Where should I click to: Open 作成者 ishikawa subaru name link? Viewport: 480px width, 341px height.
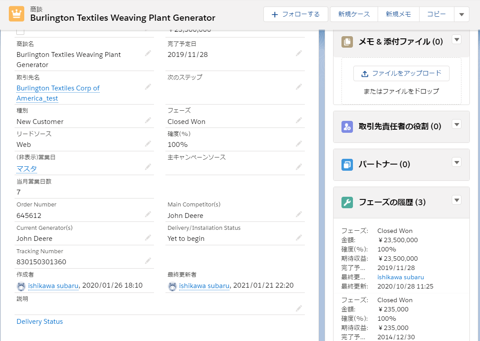coord(53,285)
